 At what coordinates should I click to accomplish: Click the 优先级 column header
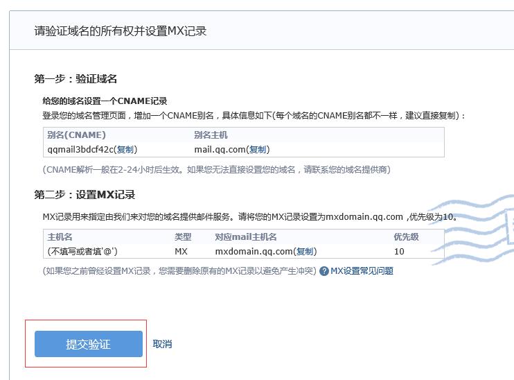(x=406, y=237)
